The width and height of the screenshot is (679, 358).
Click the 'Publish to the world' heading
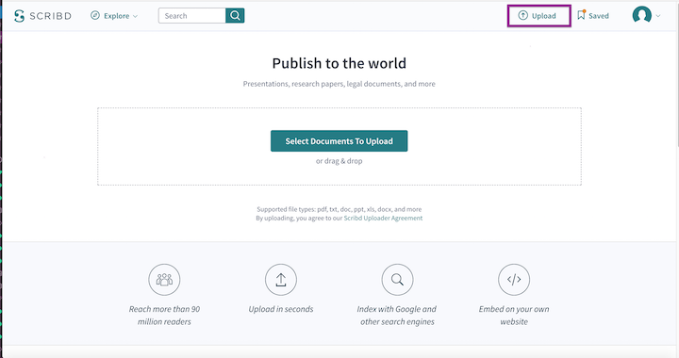coord(339,63)
